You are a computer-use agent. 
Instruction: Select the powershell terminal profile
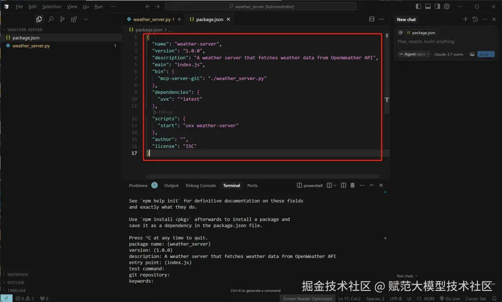point(310,185)
